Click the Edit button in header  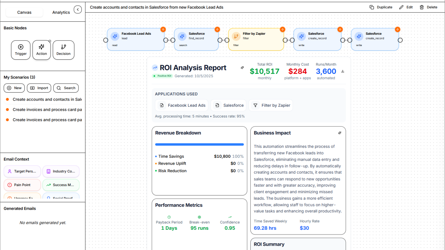click(406, 7)
